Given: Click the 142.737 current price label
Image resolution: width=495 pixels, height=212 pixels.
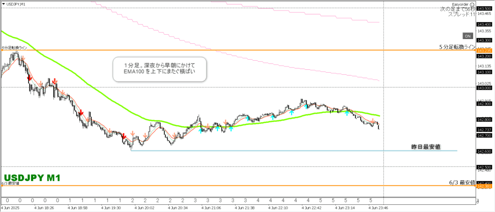Looking at the screenshot, I should click(484, 130).
